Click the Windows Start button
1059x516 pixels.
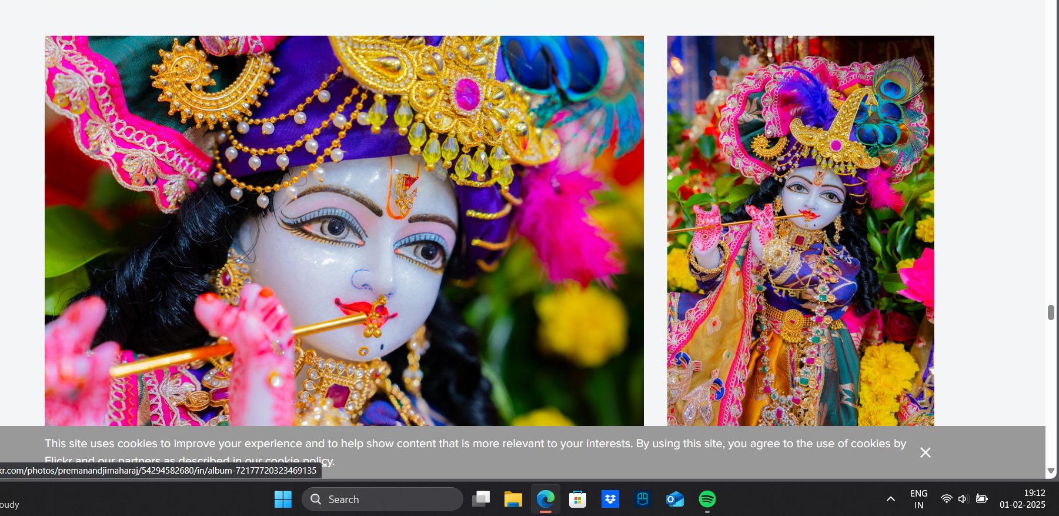pos(283,500)
